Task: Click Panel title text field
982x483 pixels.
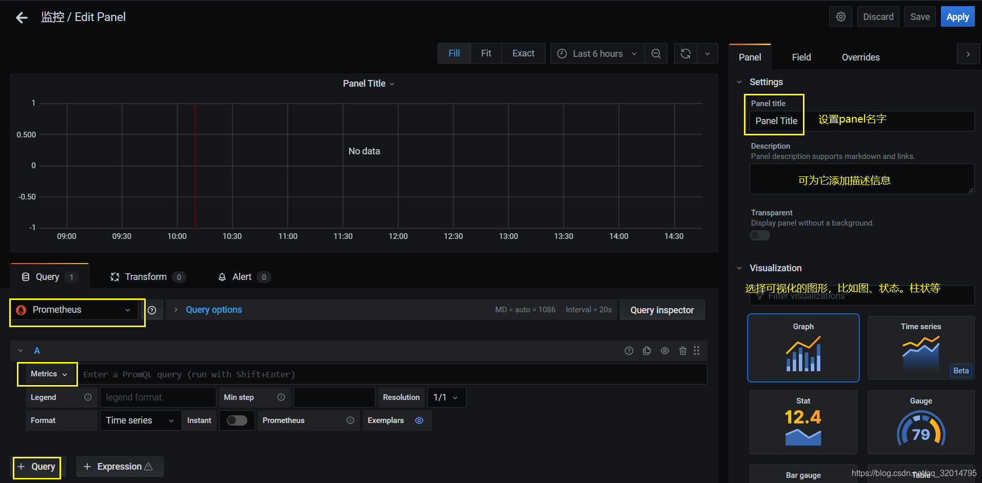Action: tap(862, 121)
